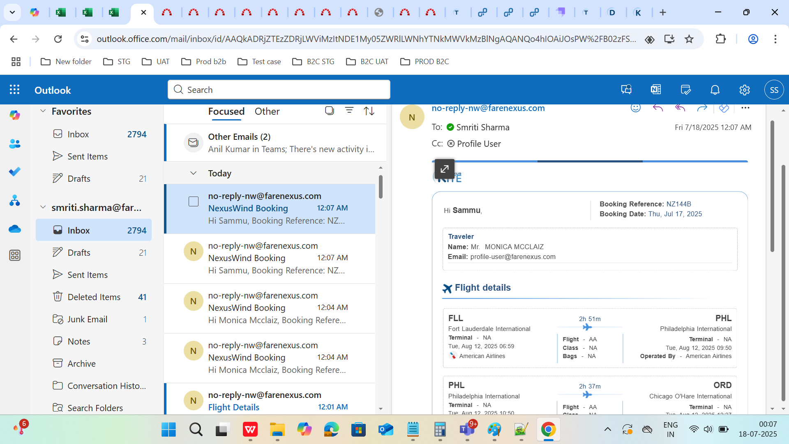Open Deleted Items folder
Screen dimensions: 789x444
(94, 297)
